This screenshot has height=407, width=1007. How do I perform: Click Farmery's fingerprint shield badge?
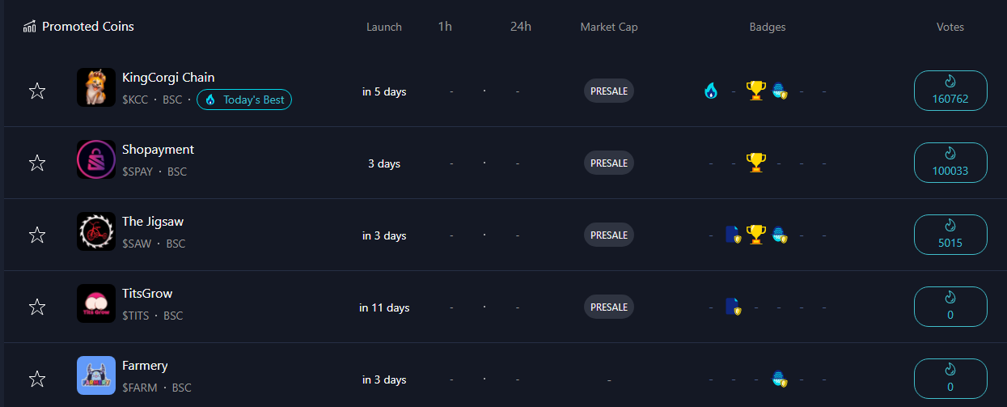point(780,379)
